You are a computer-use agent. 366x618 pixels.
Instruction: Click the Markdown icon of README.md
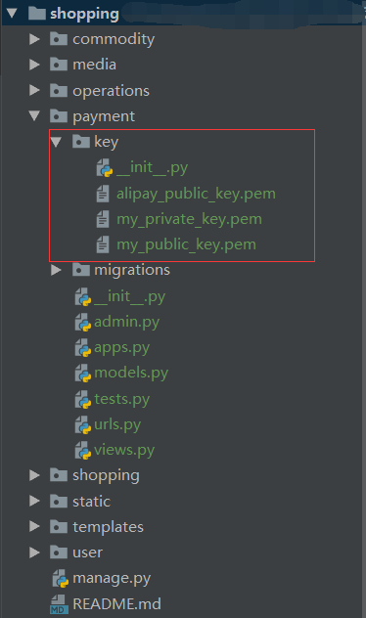59,604
